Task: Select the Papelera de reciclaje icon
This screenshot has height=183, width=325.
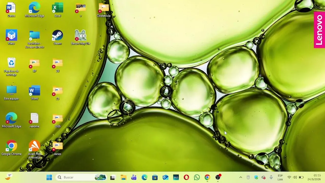Action: click(11, 67)
